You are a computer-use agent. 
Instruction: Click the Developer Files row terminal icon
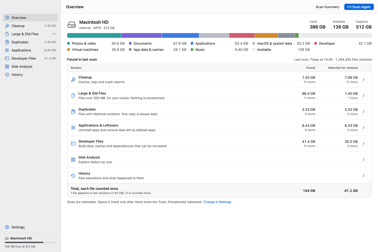click(x=73, y=144)
